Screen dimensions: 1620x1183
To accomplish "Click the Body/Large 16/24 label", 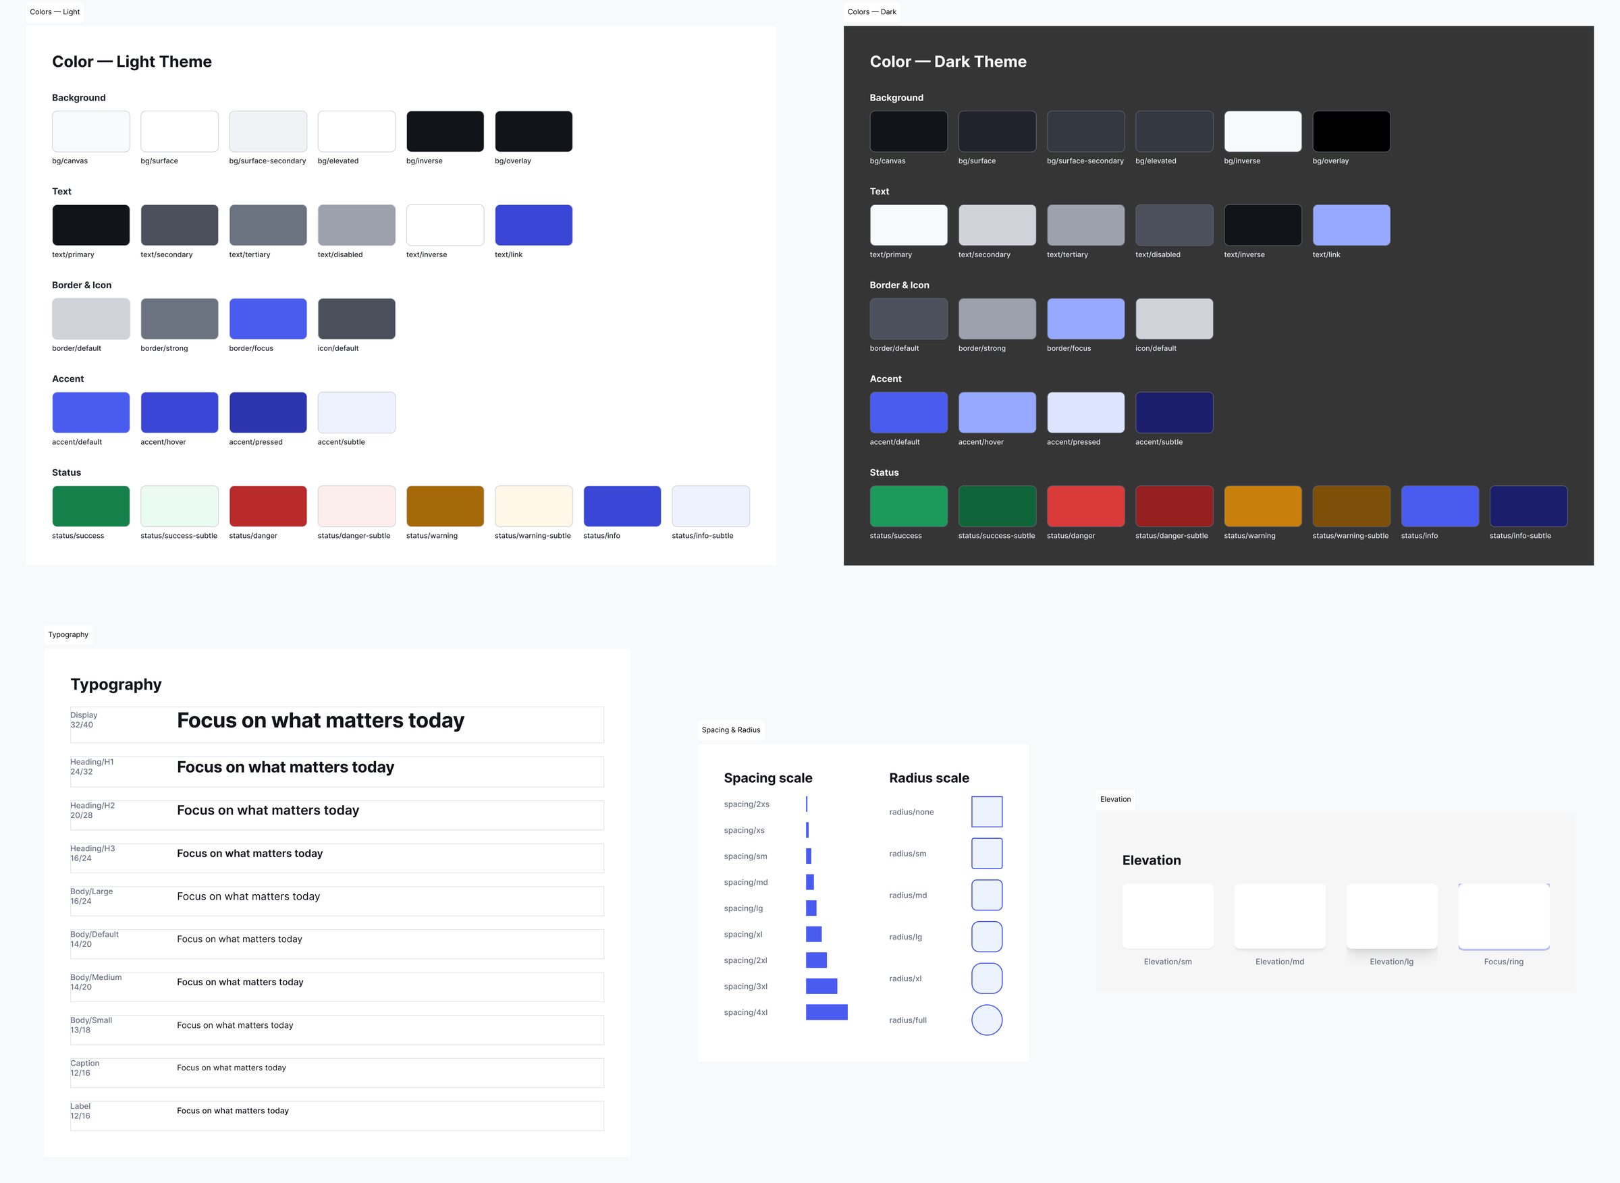I will 92,896.
